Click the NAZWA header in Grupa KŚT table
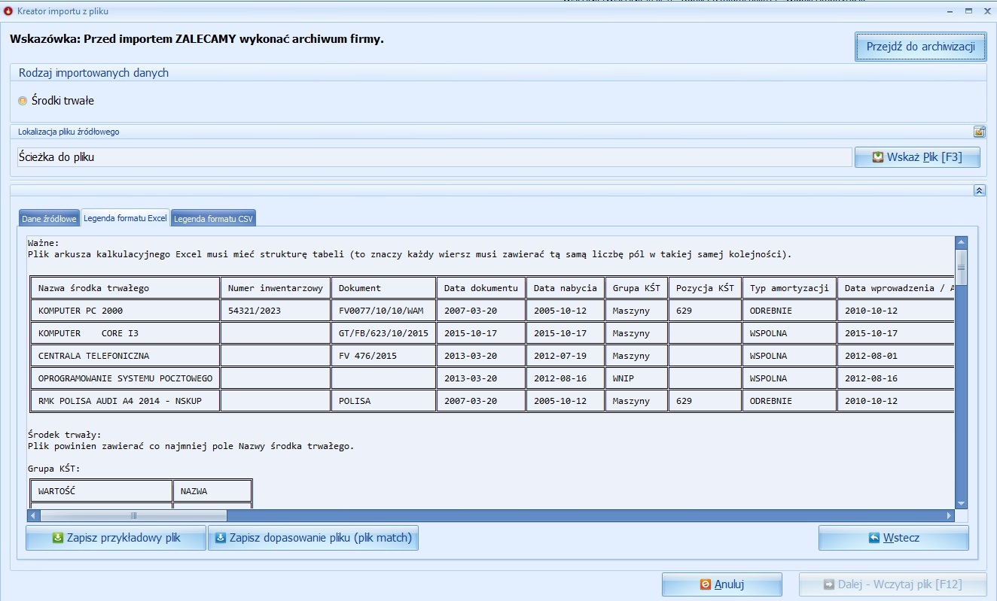The image size is (997, 601). point(212,491)
